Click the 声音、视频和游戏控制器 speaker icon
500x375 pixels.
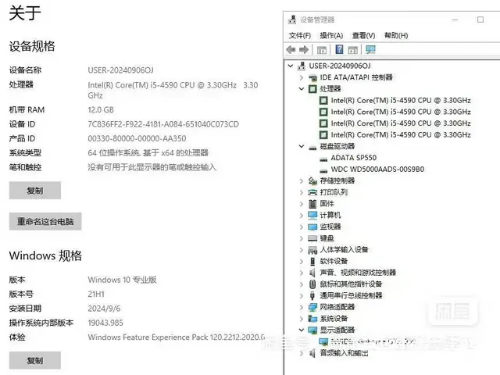(x=312, y=273)
